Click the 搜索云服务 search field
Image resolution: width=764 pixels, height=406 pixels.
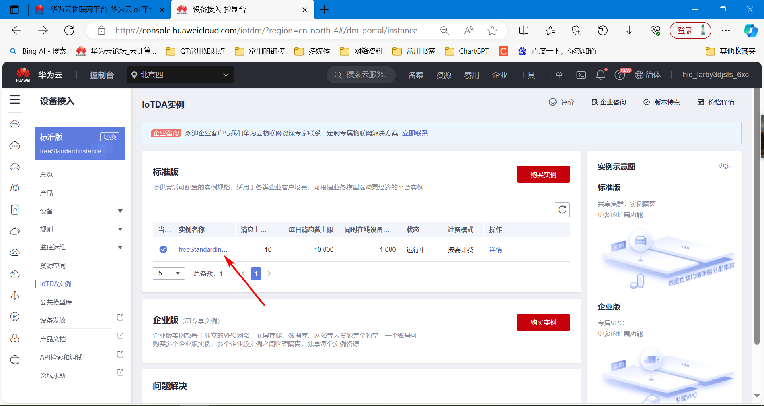tap(361, 75)
